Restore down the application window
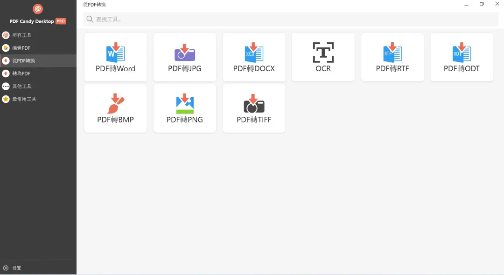Viewport: 504px width, 275px height. [x=482, y=4]
